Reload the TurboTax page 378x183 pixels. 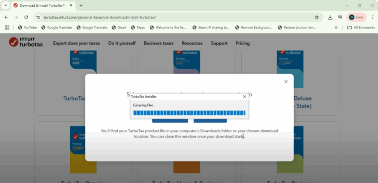click(26, 17)
